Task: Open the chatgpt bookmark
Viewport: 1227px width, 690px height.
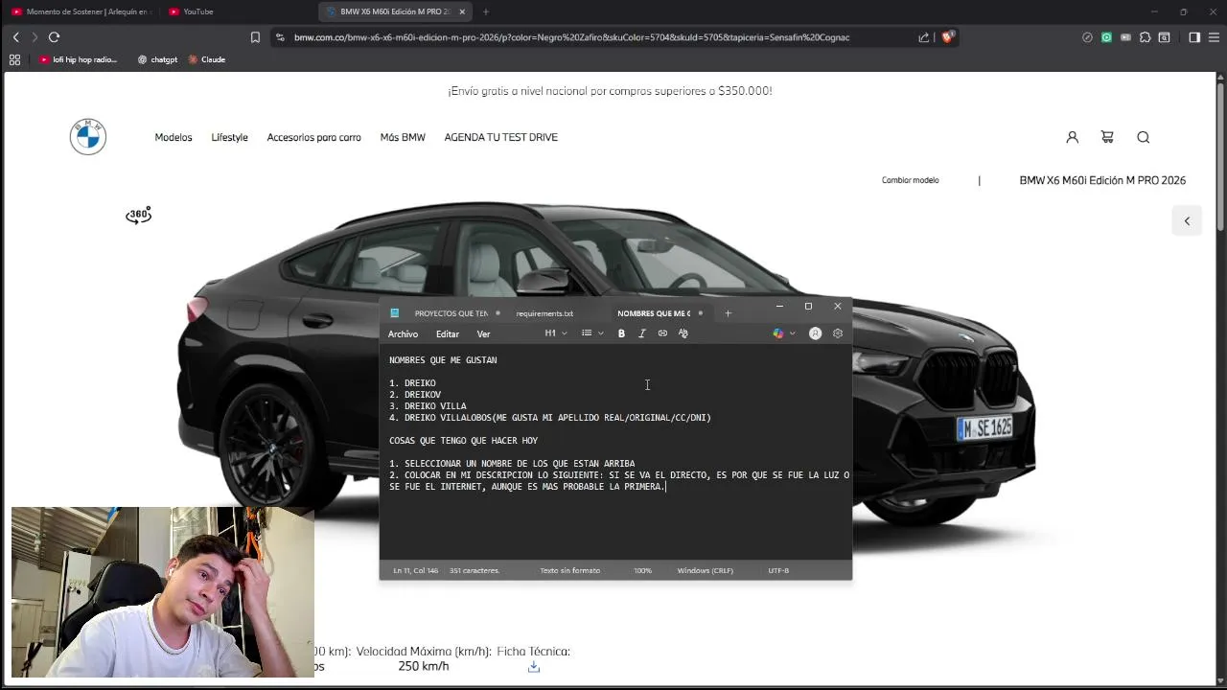Action: click(157, 59)
